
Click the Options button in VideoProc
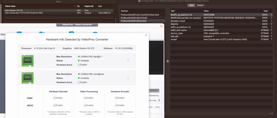[x=154, y=91]
